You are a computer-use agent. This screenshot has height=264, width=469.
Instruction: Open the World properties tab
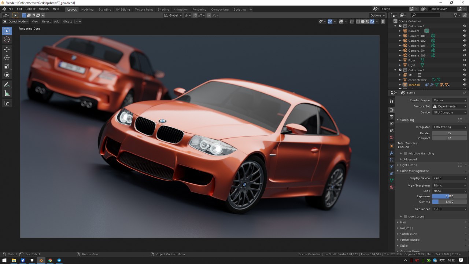pyautogui.click(x=391, y=137)
